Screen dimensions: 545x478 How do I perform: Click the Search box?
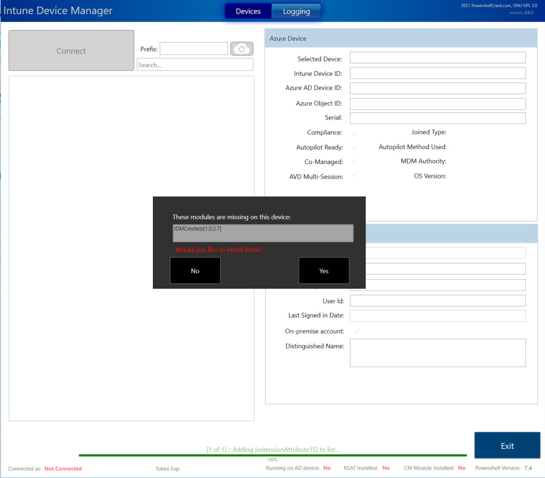point(195,65)
